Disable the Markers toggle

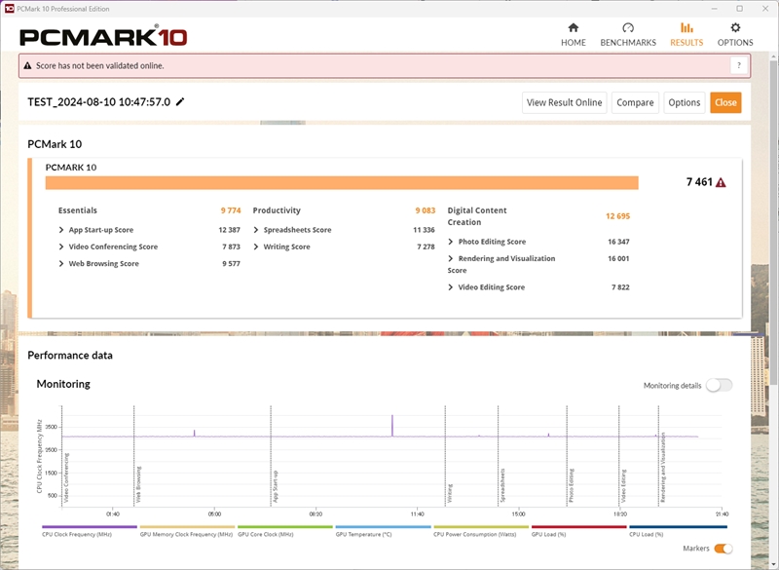[x=723, y=549]
